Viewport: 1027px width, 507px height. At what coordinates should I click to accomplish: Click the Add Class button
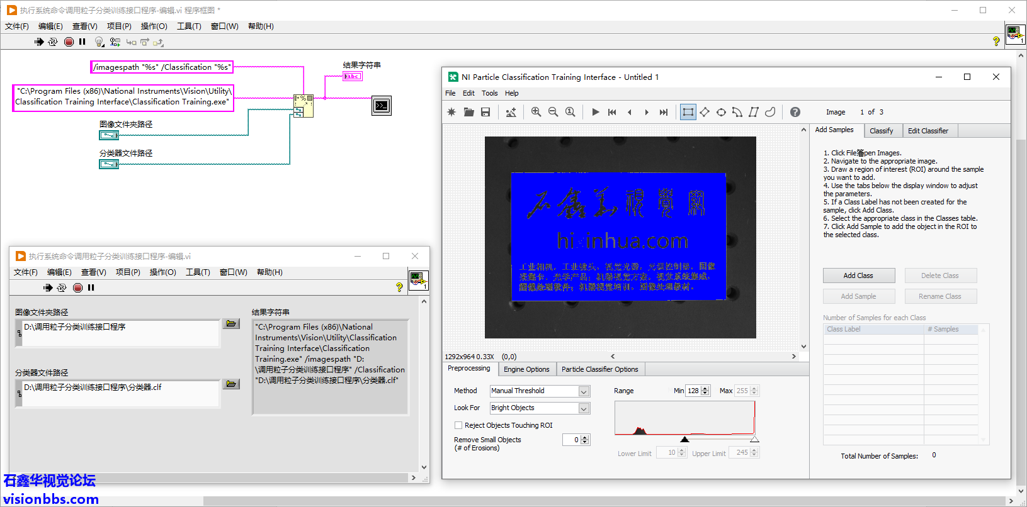click(x=858, y=276)
